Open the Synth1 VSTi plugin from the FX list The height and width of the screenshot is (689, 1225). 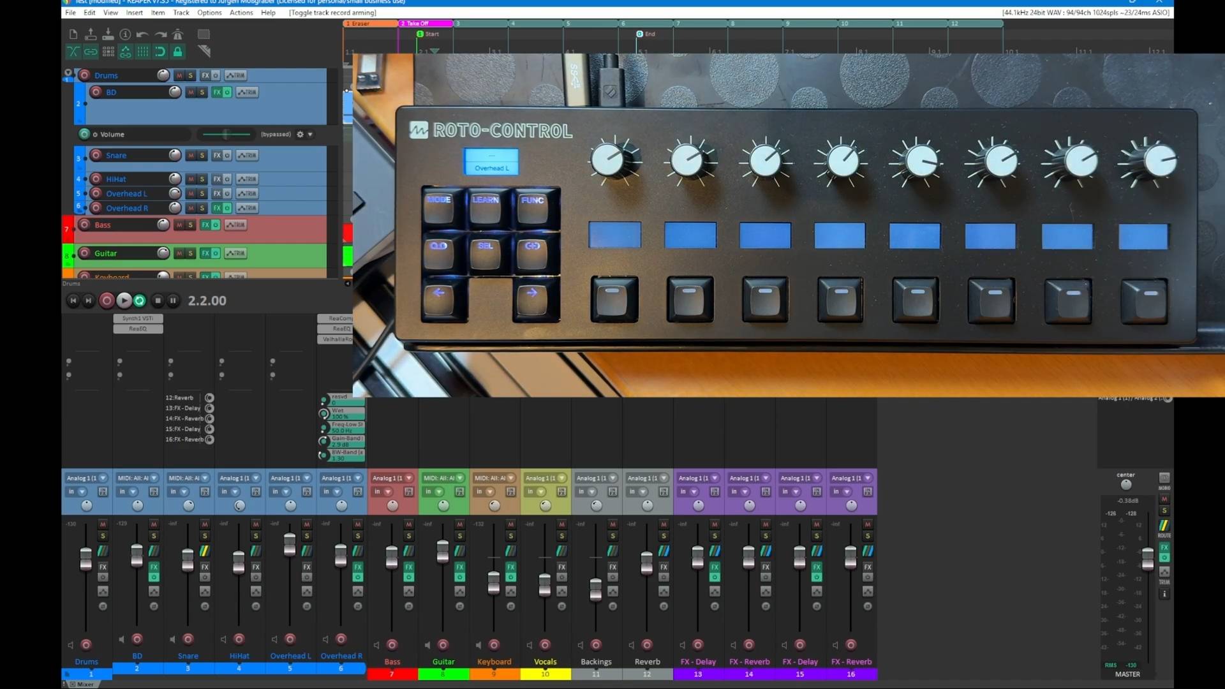coord(138,318)
